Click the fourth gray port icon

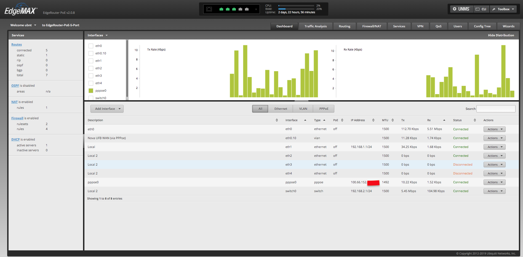pyautogui.click(x=240, y=9)
